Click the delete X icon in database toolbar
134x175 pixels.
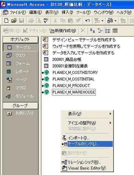83,31
